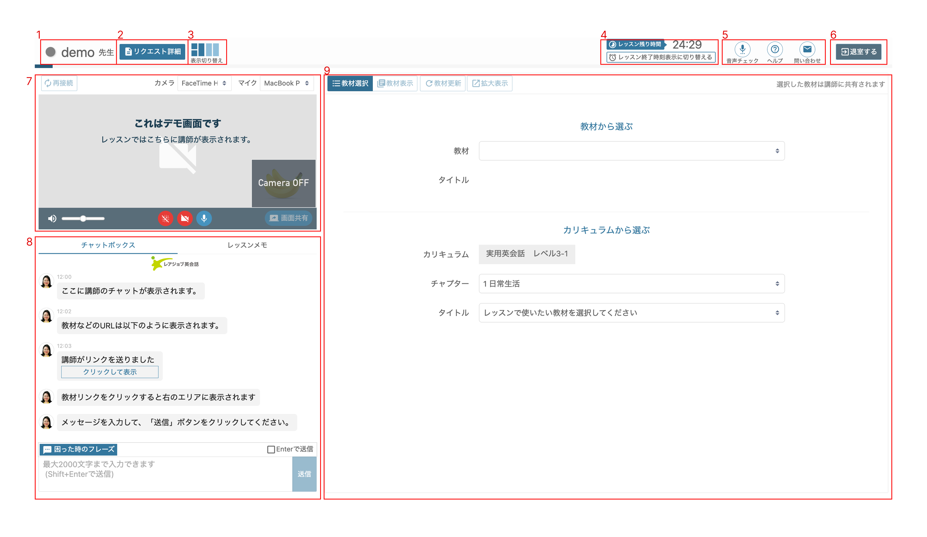Click the red background blur icon
Image resolution: width=927 pixels, height=537 pixels.
pos(166,219)
